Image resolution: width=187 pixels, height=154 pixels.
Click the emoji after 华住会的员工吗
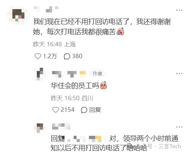pyautogui.click(x=104, y=85)
